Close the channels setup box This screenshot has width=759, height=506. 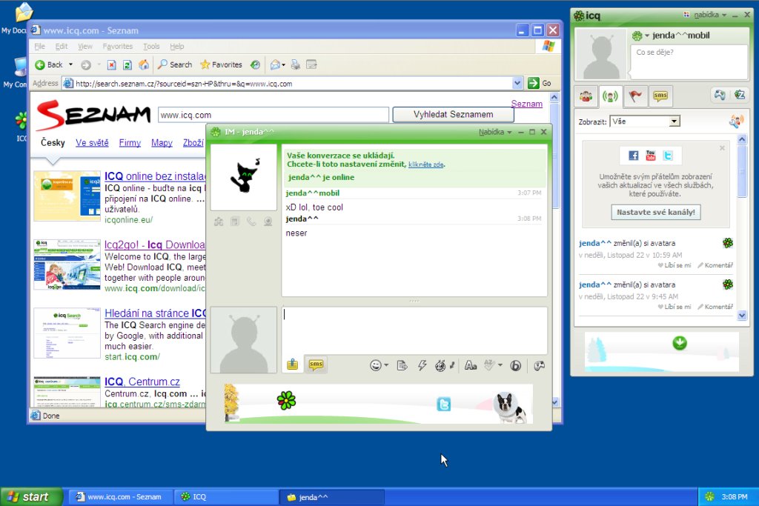[722, 148]
